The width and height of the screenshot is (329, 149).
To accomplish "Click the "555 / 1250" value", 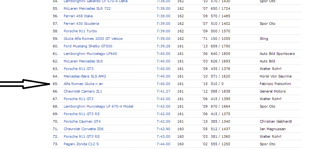I will (x=220, y=144).
